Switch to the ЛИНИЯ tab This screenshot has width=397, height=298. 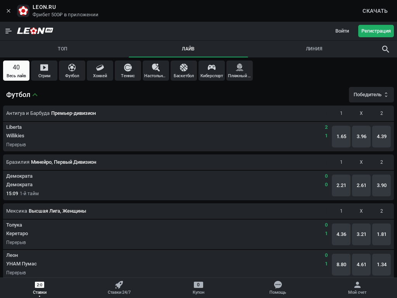pyautogui.click(x=314, y=49)
